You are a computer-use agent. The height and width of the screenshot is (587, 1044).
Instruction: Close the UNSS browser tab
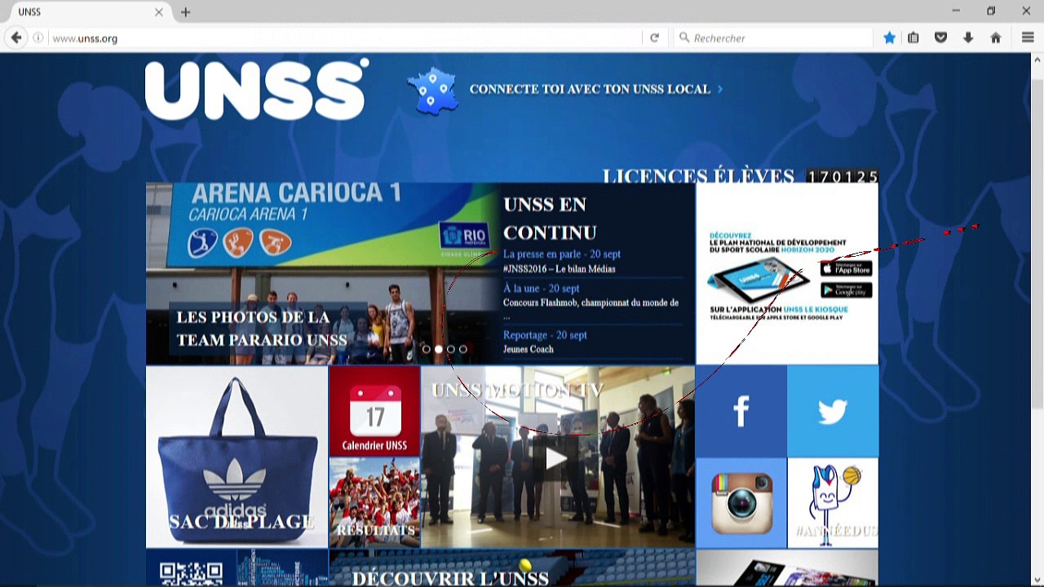(159, 12)
